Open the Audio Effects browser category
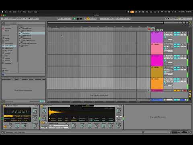The height and width of the screenshot is (145, 193). coord(9,46)
